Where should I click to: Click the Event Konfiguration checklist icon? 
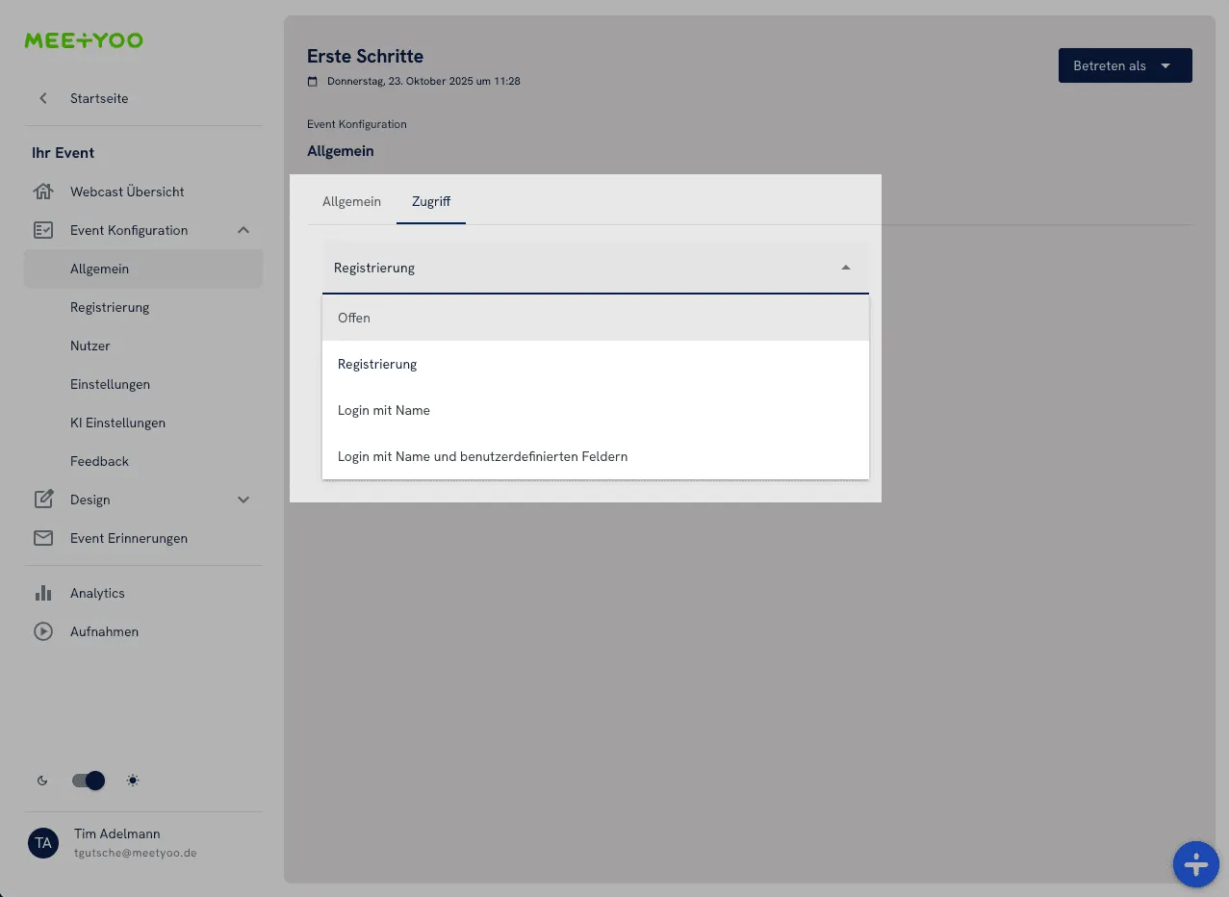(43, 230)
